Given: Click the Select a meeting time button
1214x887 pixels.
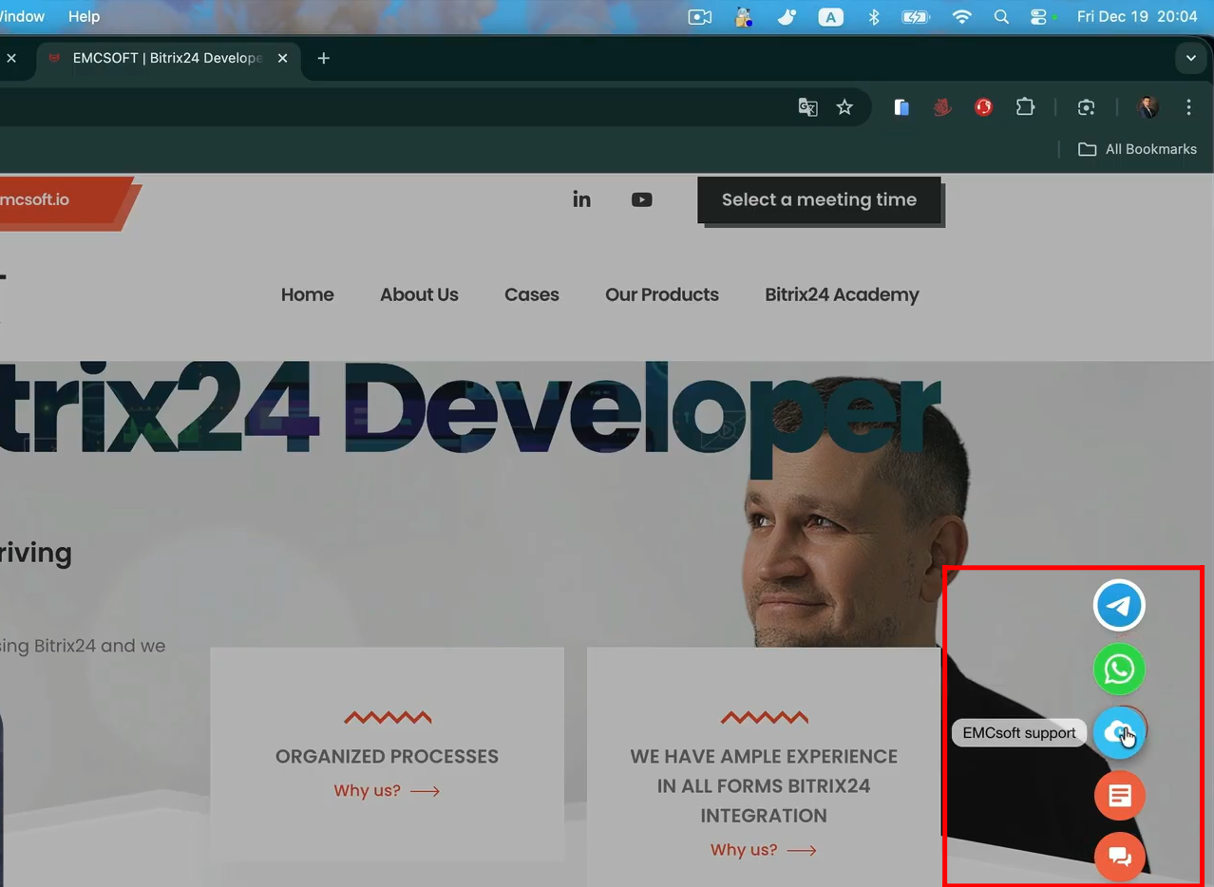Looking at the screenshot, I should (819, 199).
